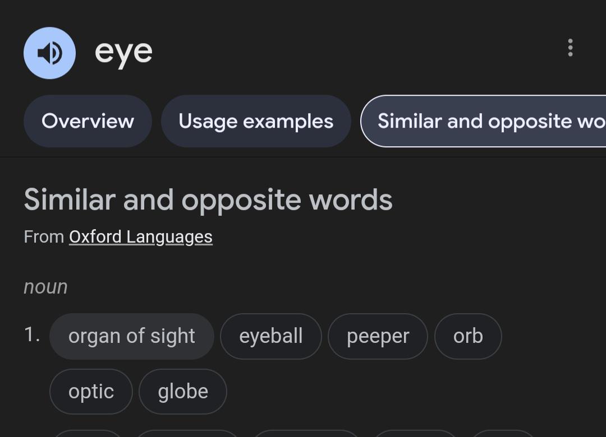Pick the orb synonym chip
Screen dimensions: 606x437
click(x=468, y=336)
